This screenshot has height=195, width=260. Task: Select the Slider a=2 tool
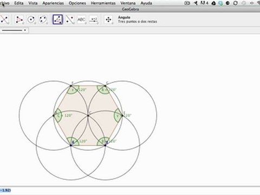tap(94, 19)
